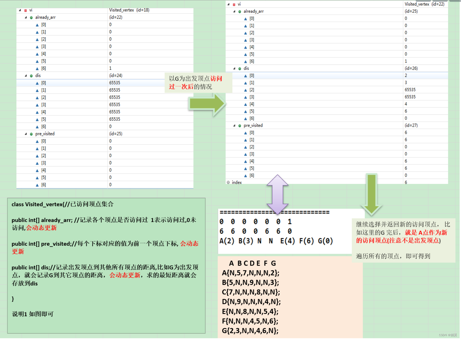Viewport: 461px width, 339px height.
Task: Click left already_arr [6] value 1
Action: pyautogui.click(x=110, y=68)
